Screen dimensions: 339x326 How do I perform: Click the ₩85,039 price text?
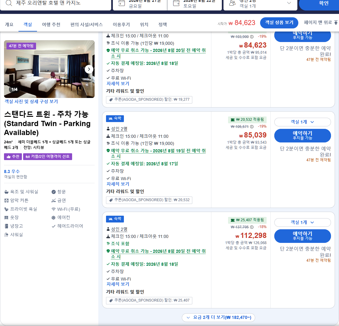(253, 135)
